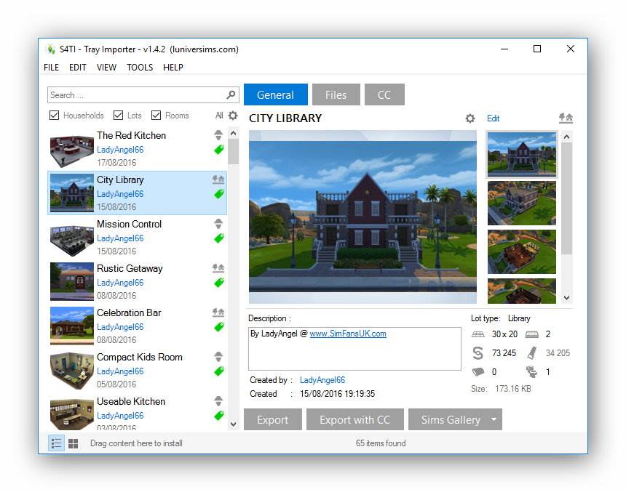Click lot icon in top-right of detail header
Screen dimensions: 626x492
click(x=566, y=118)
